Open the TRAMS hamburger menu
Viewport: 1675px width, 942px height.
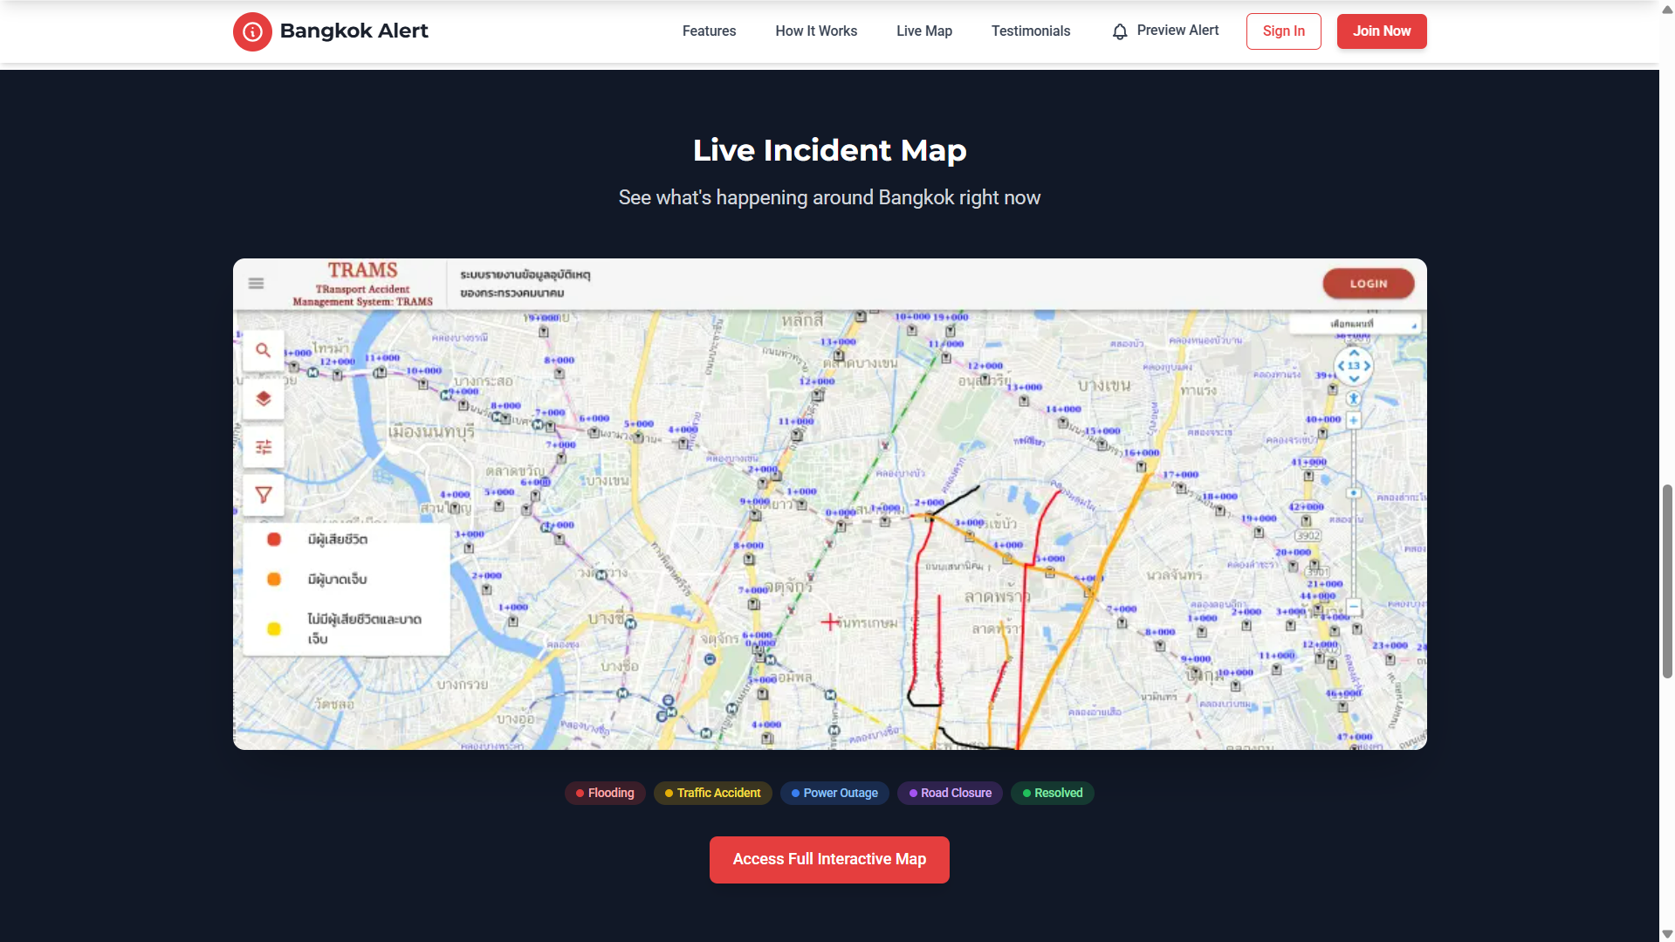coord(256,284)
